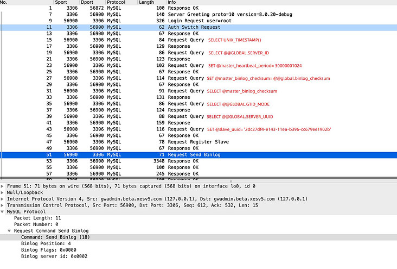This screenshot has width=397, height=269.
Task: Select packet 43 Request Query row
Action: coord(198,129)
